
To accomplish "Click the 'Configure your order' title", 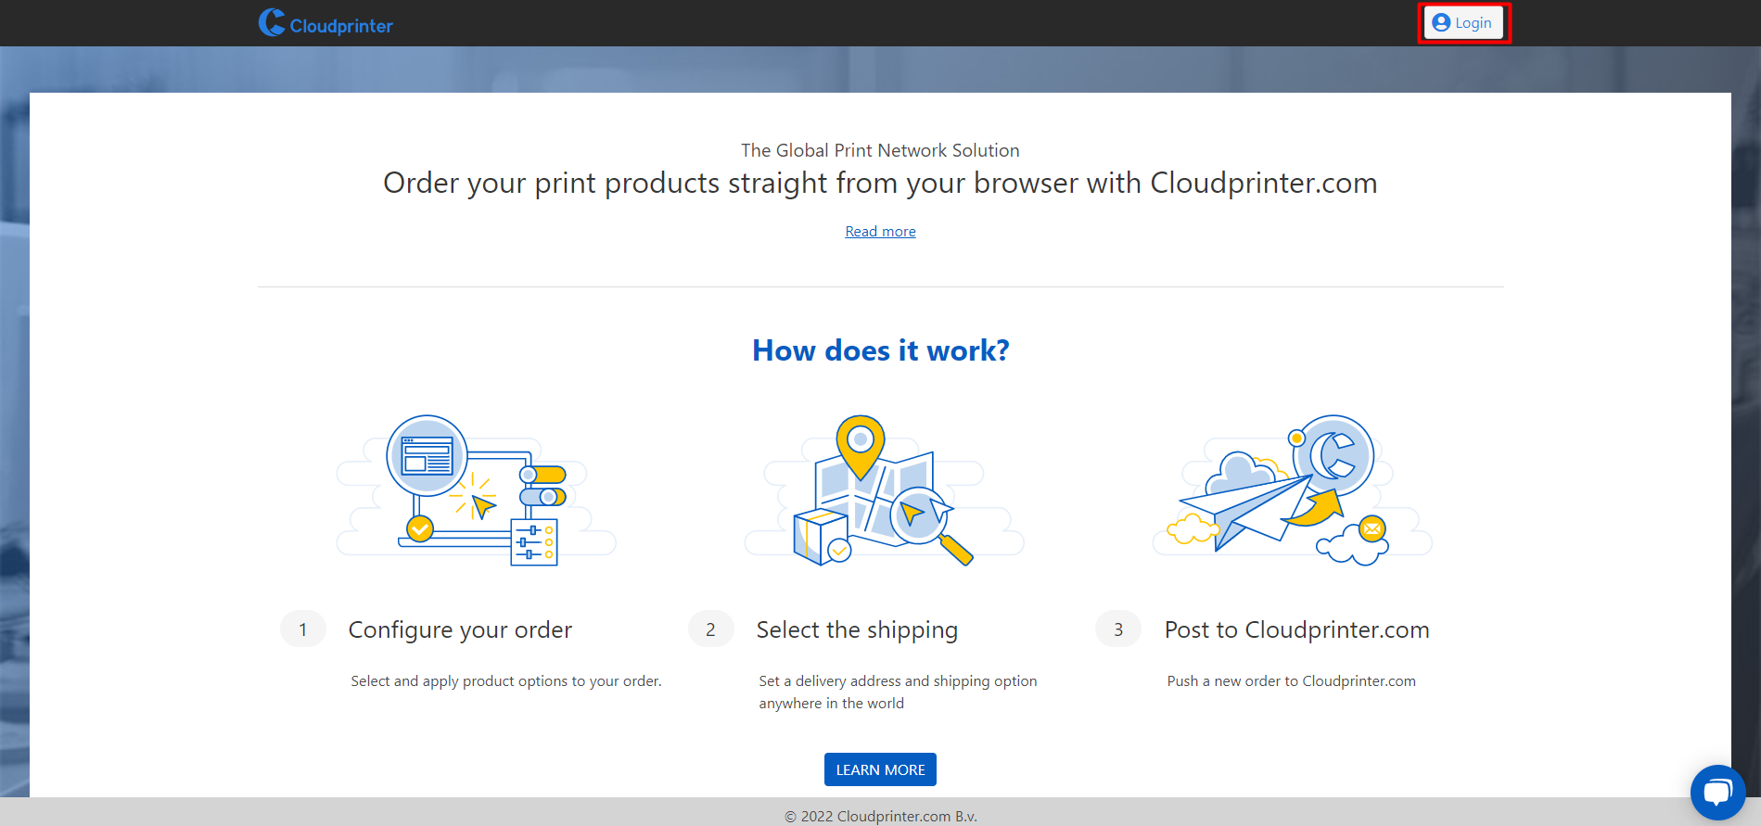I will pos(460,629).
